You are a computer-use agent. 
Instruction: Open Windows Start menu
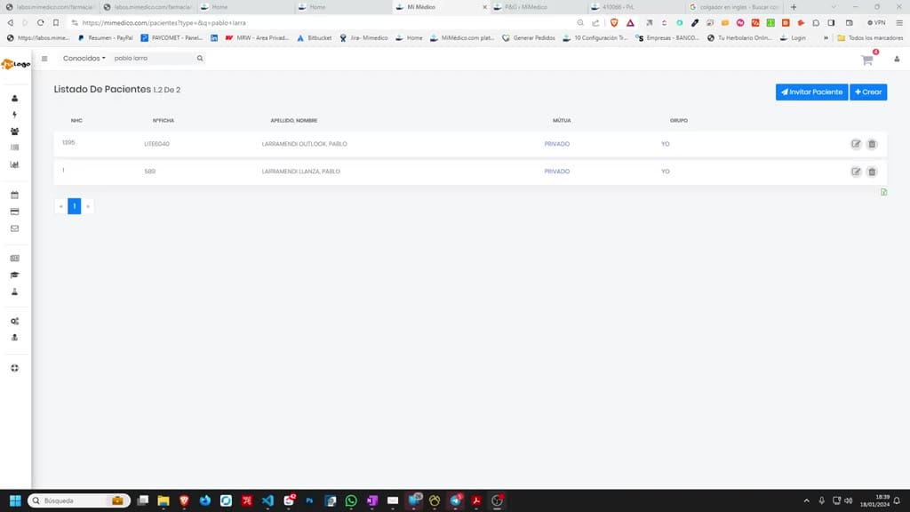(x=15, y=500)
